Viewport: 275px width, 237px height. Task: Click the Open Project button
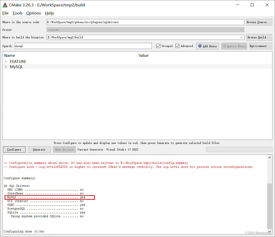(x=64, y=149)
